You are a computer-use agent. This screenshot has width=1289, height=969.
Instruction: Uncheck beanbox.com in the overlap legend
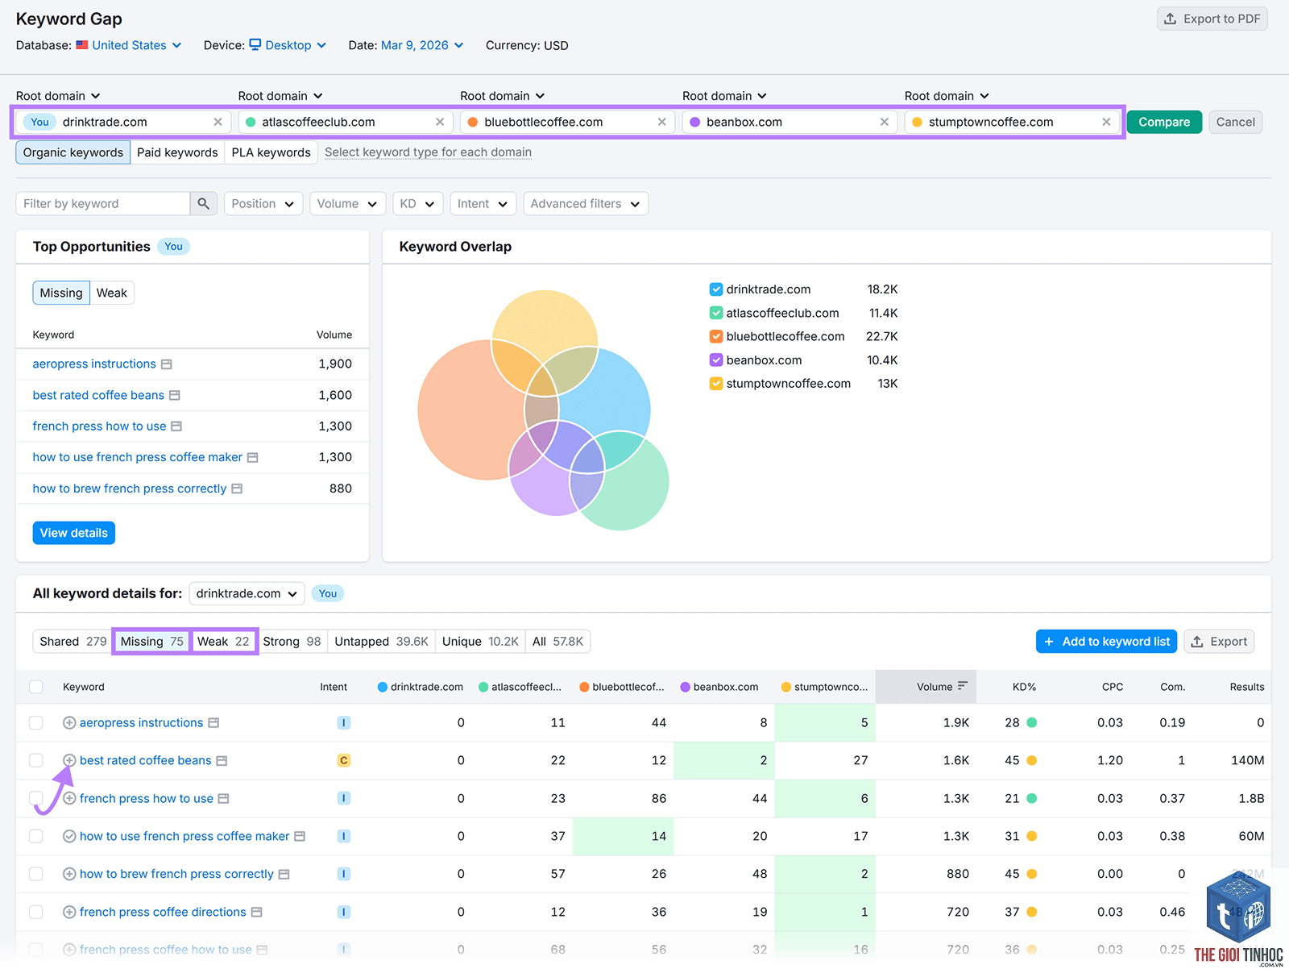coord(716,360)
